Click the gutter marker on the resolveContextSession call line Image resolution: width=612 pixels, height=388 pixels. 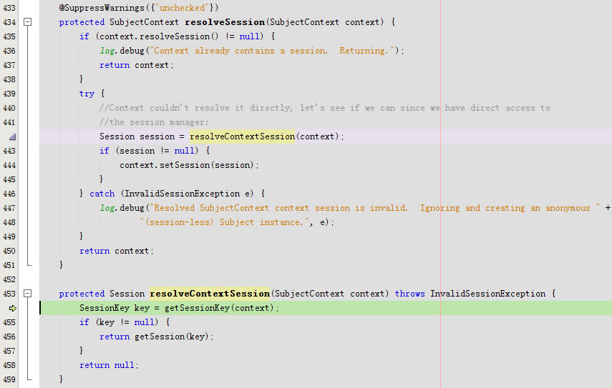click(12, 136)
